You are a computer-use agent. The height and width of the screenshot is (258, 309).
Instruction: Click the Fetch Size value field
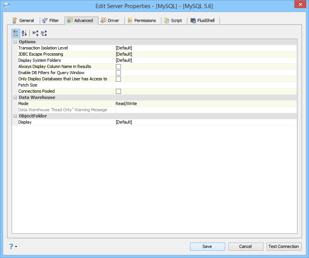coord(206,85)
